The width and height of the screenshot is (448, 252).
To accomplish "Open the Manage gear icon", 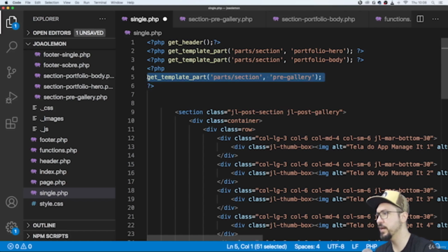I will click(11, 227).
